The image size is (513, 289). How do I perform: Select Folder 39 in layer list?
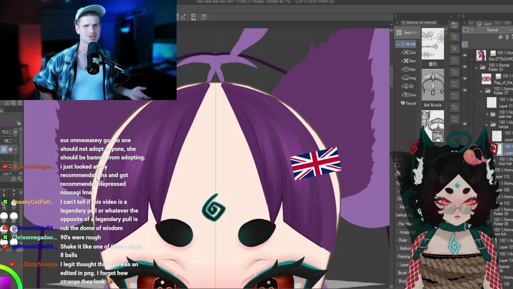[503, 222]
